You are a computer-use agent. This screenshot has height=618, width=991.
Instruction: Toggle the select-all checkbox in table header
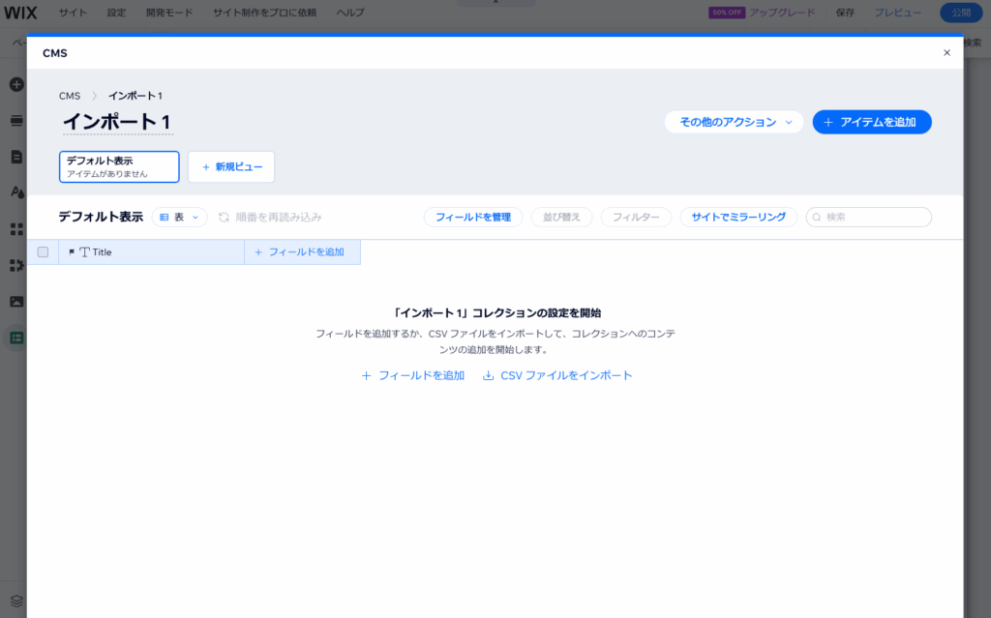43,251
